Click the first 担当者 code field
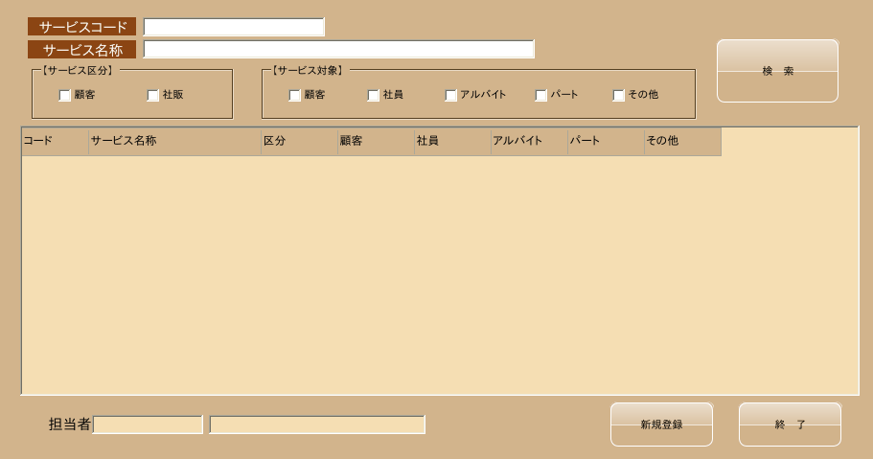Image resolution: width=873 pixels, height=459 pixels. point(148,425)
